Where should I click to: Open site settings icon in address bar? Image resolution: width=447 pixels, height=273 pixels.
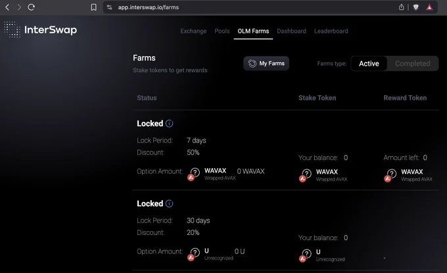point(110,7)
